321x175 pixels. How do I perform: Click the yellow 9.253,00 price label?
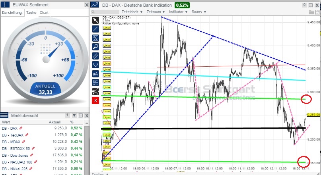click(313, 115)
